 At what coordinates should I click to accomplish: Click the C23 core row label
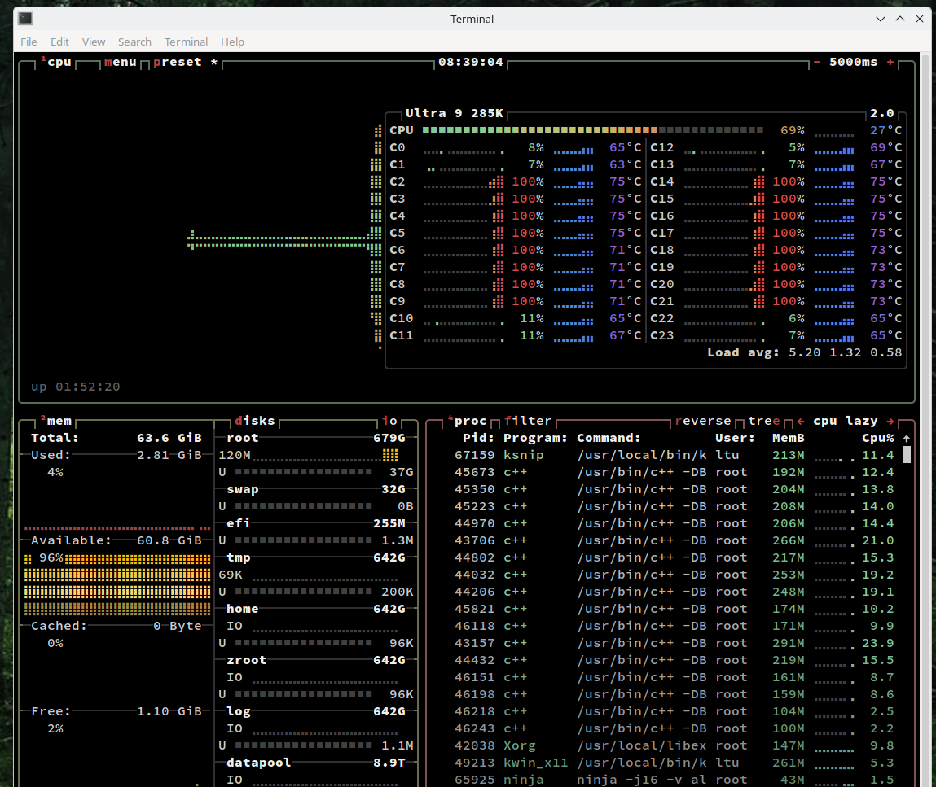point(661,335)
